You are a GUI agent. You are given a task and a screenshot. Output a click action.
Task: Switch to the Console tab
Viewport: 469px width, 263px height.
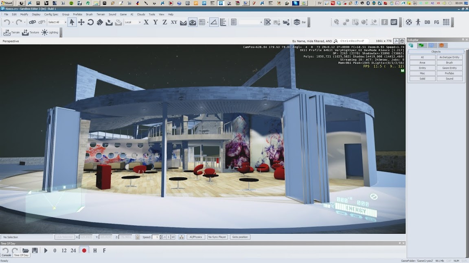[7, 255]
